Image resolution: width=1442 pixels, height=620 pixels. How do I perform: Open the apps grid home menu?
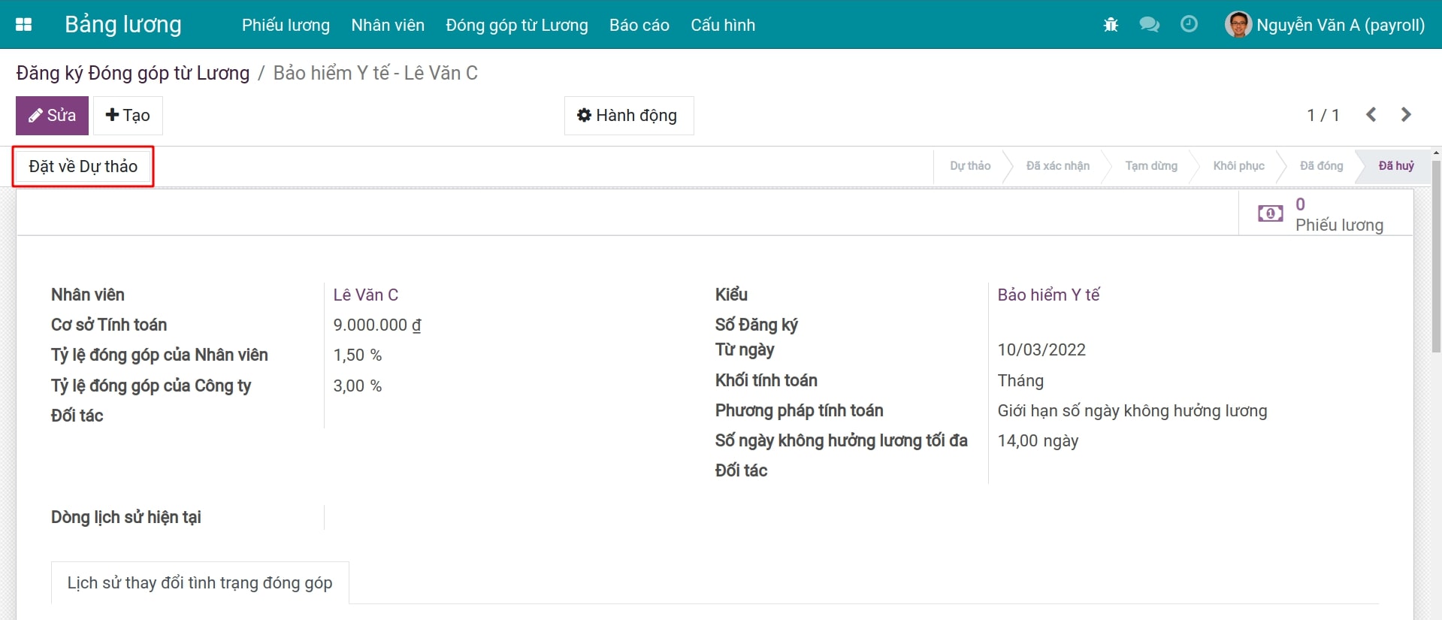(x=23, y=25)
